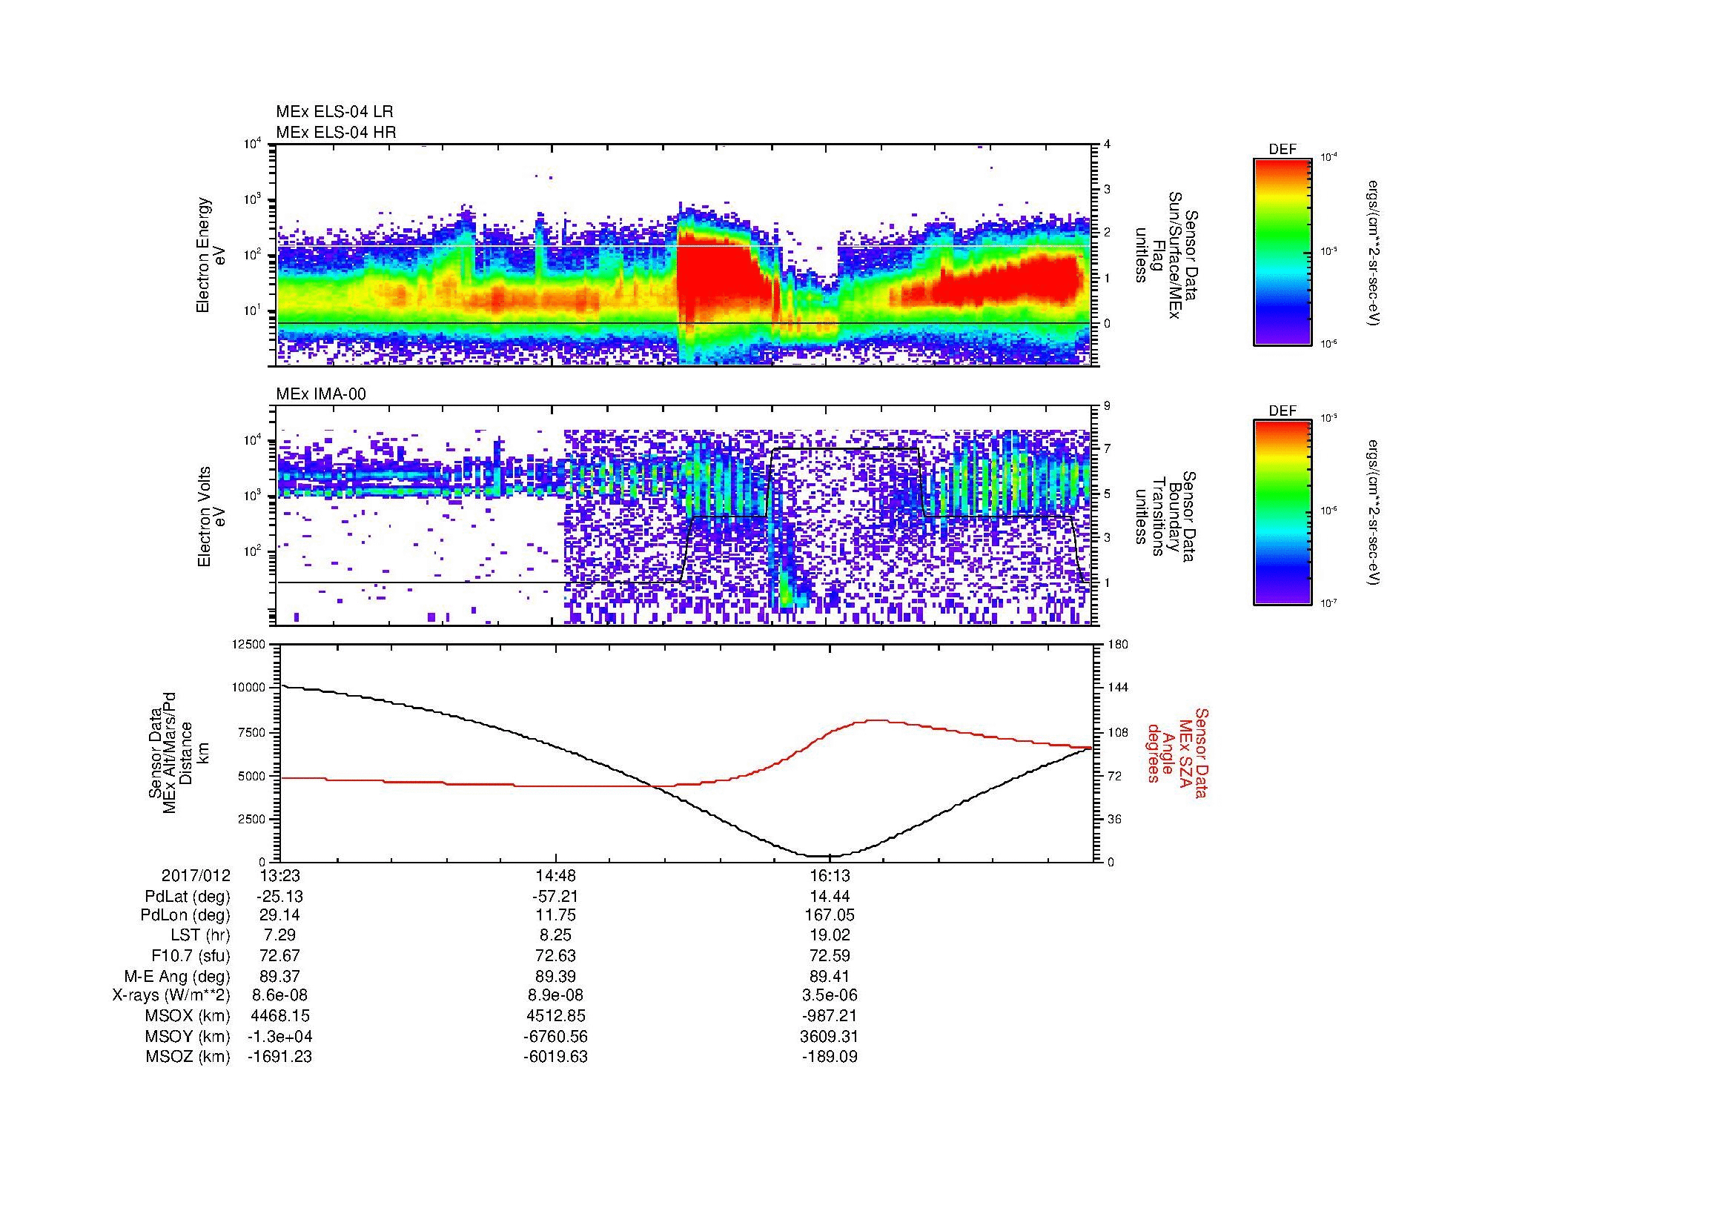
Task: Select the time label '13:23'
Action: click(x=279, y=875)
